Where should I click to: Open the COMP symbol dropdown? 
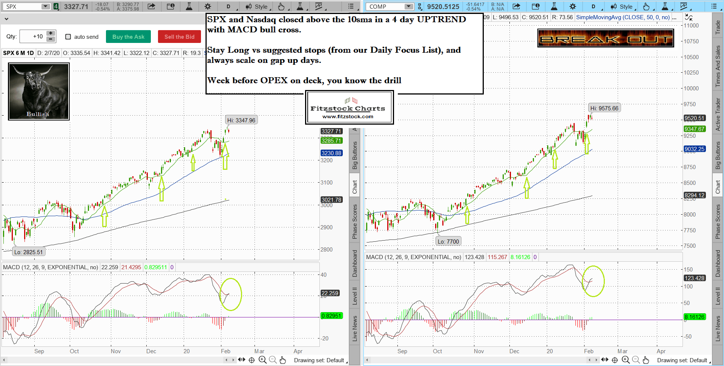(x=409, y=6)
